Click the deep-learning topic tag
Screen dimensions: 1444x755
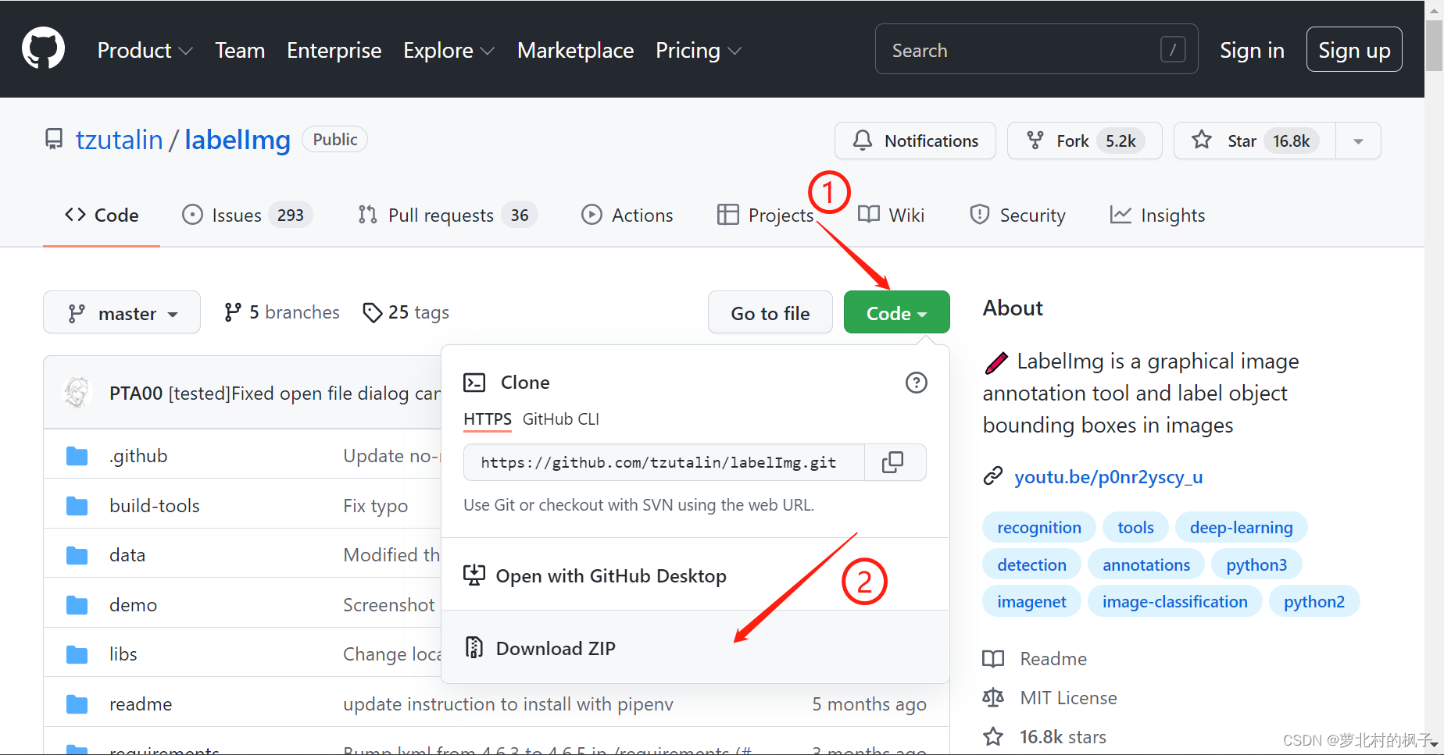point(1241,528)
